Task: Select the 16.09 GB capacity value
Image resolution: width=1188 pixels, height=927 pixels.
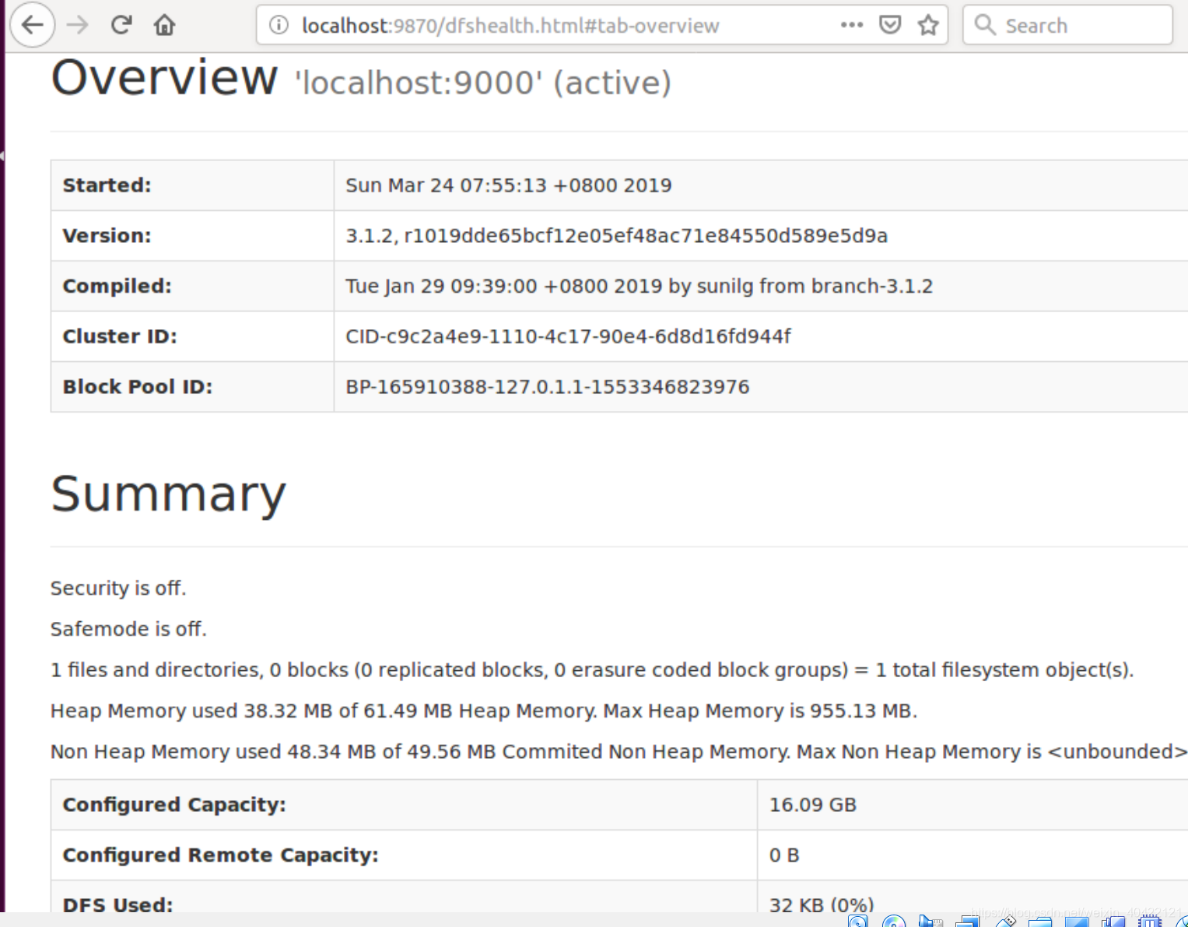Action: click(813, 805)
